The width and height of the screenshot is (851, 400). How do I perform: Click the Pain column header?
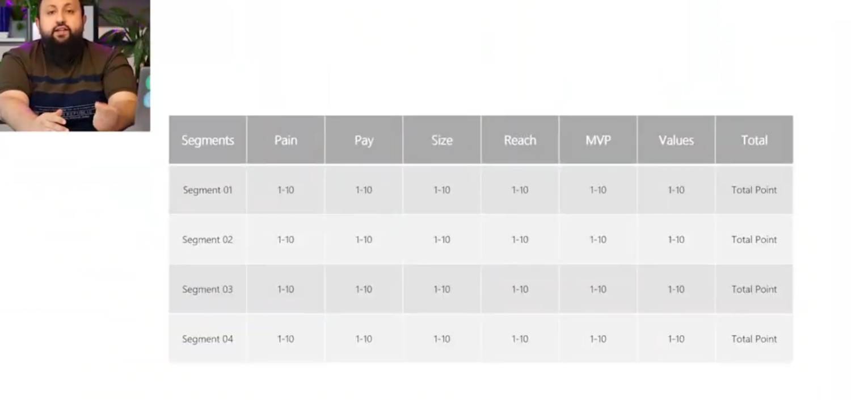tap(286, 140)
